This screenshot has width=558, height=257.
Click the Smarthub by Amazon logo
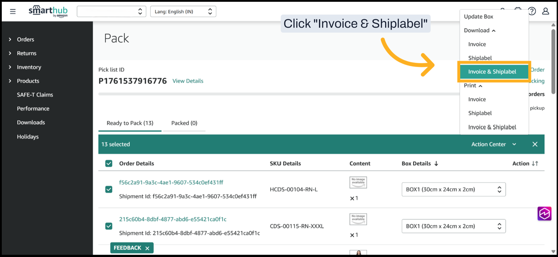[x=48, y=12]
